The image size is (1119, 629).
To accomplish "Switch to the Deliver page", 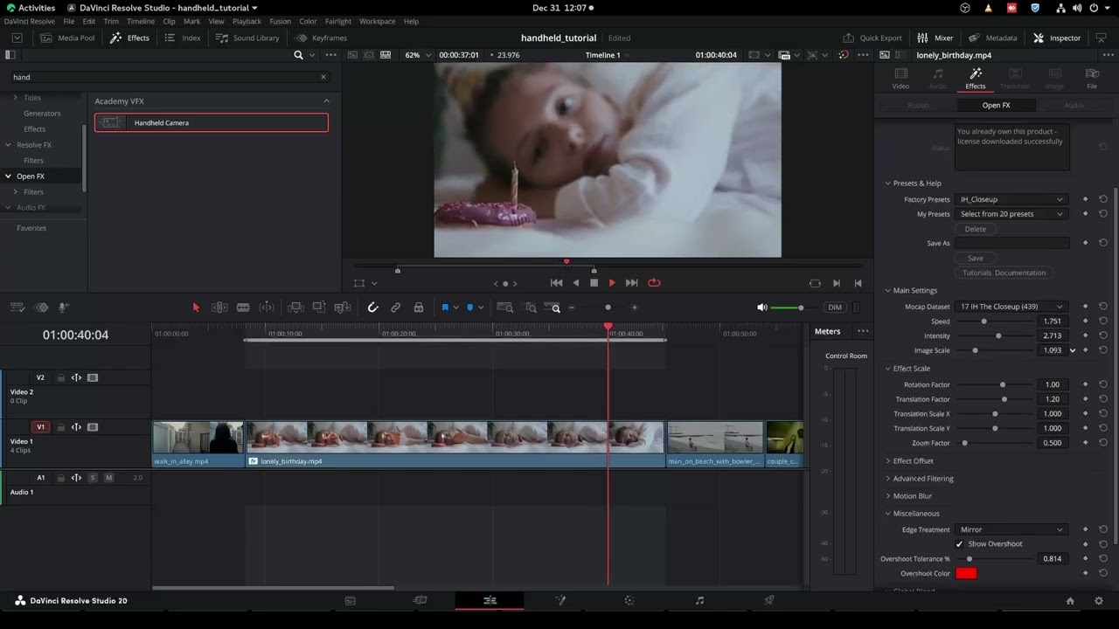I will click(x=769, y=601).
